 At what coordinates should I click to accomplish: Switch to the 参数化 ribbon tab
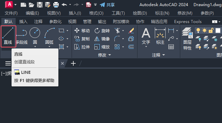pyautogui.click(x=55, y=22)
